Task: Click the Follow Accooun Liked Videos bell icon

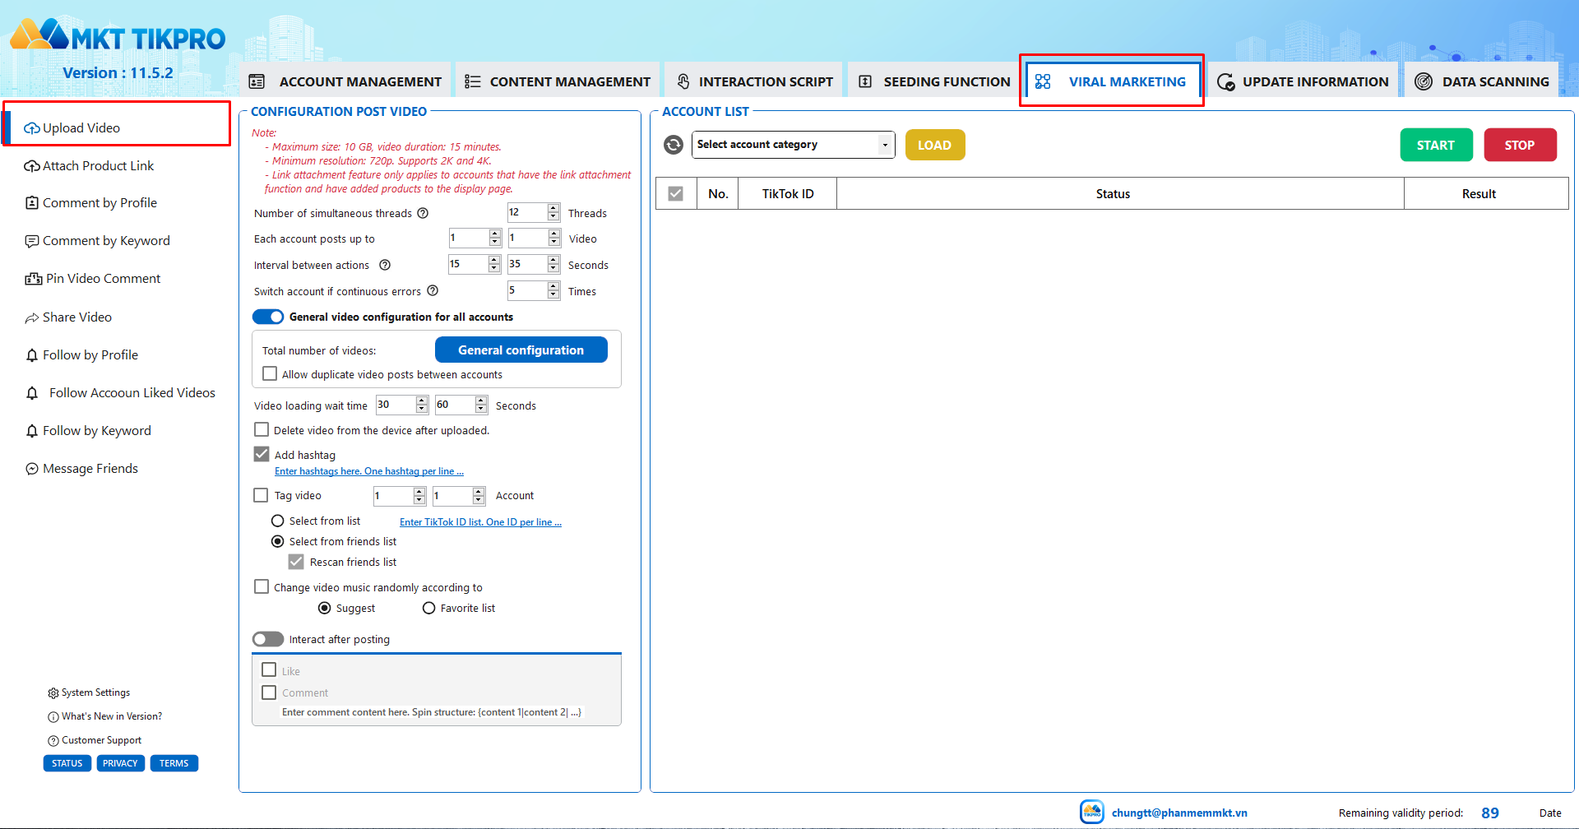Action: point(32,393)
